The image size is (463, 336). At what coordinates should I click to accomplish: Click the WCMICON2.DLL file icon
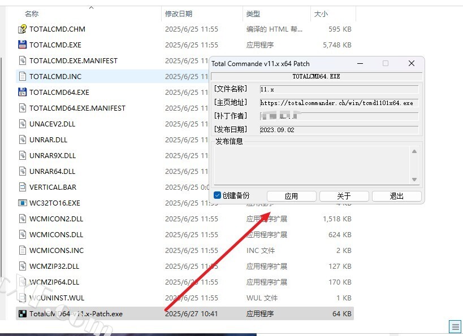point(23,219)
